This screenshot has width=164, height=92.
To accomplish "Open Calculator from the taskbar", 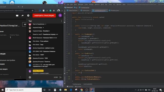I will pos(55,90).
